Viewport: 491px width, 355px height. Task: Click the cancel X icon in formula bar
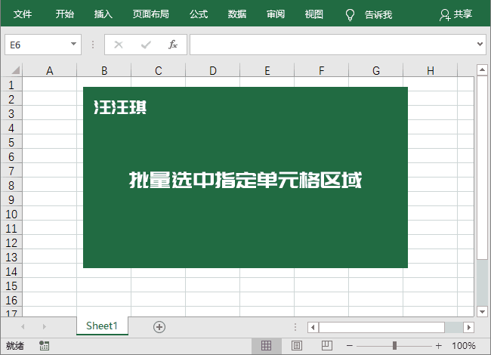click(119, 45)
